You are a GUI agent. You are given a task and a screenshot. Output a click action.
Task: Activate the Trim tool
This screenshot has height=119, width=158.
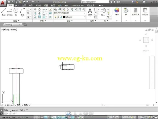click(x=44, y=10)
